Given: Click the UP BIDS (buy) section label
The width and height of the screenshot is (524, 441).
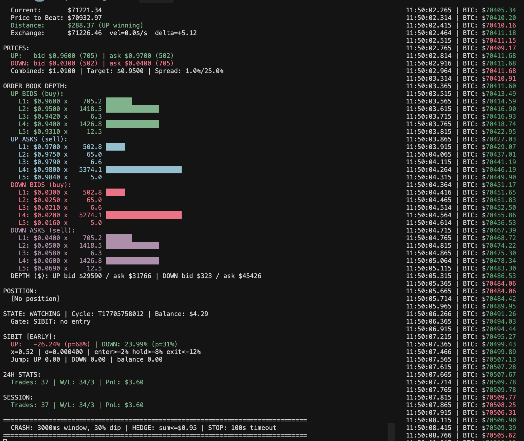Looking at the screenshot, I should point(37,94).
